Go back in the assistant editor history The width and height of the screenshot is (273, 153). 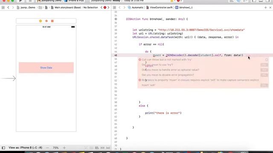click(119, 8)
